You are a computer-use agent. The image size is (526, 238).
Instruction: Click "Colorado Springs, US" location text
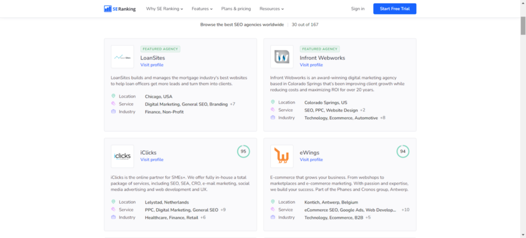(326, 102)
